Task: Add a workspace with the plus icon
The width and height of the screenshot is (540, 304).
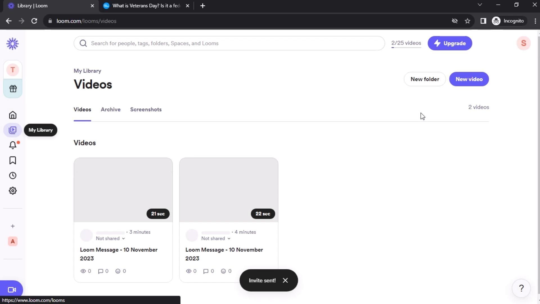Action: (x=13, y=226)
